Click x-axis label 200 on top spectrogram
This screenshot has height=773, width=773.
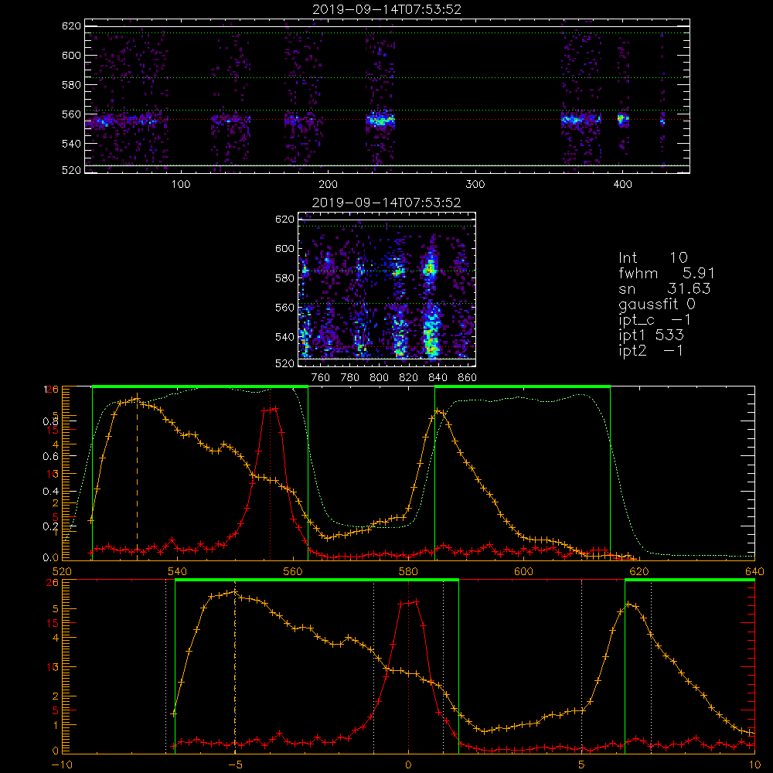[x=328, y=185]
